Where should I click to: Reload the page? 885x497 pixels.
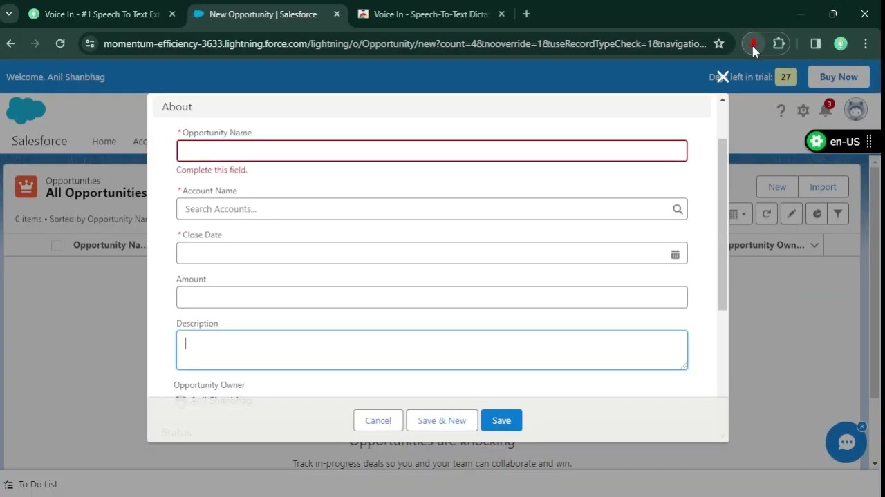(x=60, y=43)
